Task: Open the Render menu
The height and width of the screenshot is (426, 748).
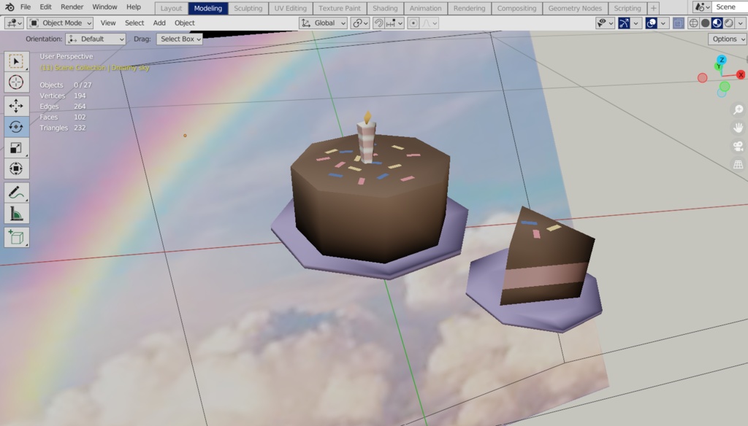Action: 72,7
